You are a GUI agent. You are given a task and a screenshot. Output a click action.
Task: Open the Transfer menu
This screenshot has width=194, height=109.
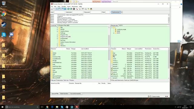point(64,6)
